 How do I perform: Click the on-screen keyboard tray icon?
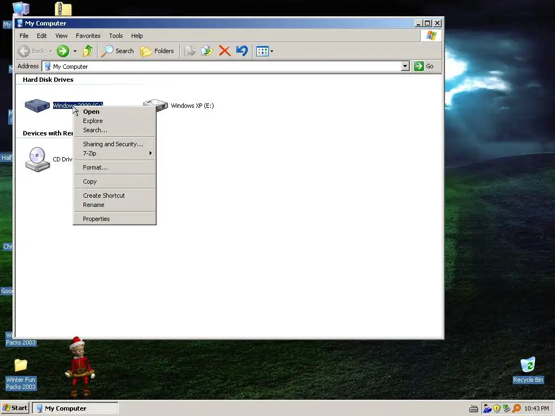pyautogui.click(x=473, y=408)
